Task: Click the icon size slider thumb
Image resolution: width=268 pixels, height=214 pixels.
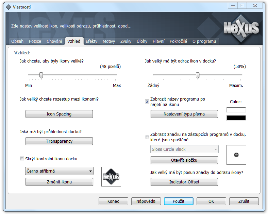Action: 41,75
